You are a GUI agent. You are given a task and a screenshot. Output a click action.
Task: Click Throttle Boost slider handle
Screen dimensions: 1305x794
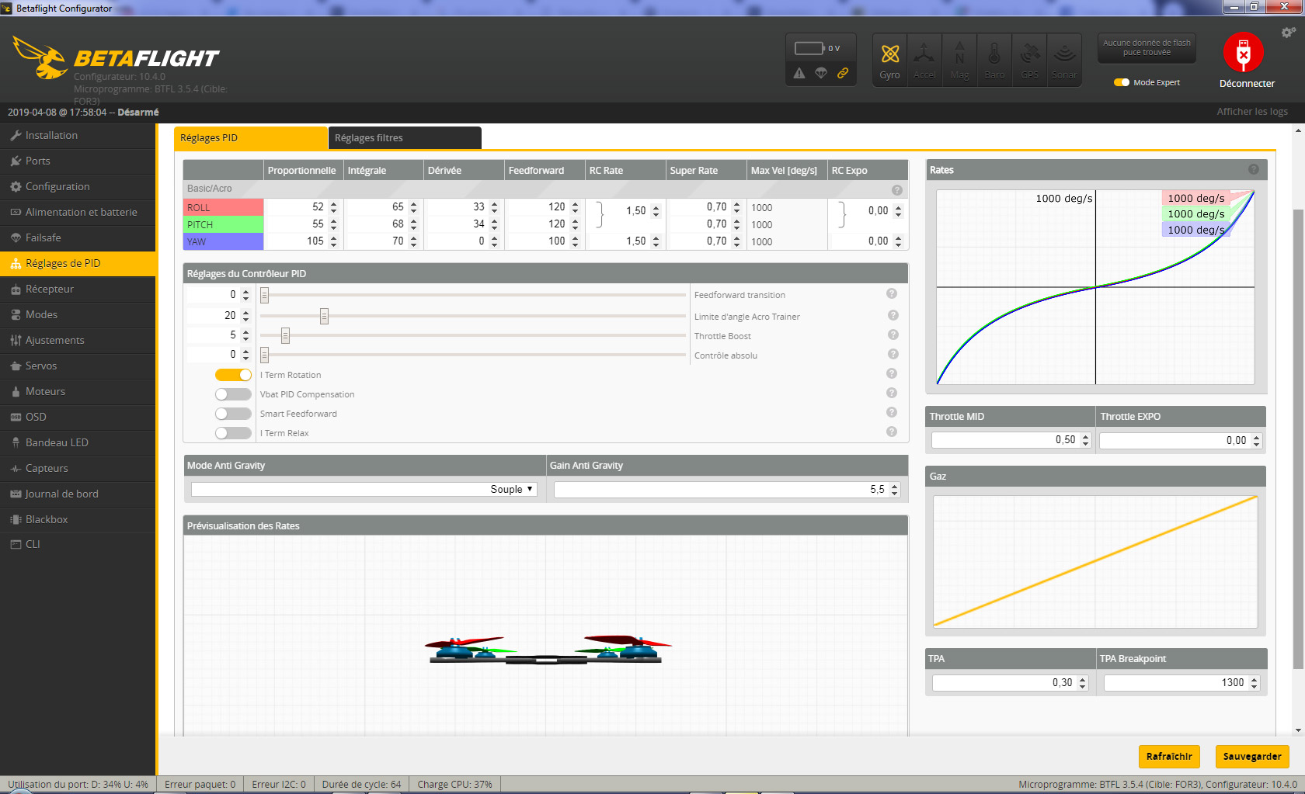pyautogui.click(x=285, y=335)
